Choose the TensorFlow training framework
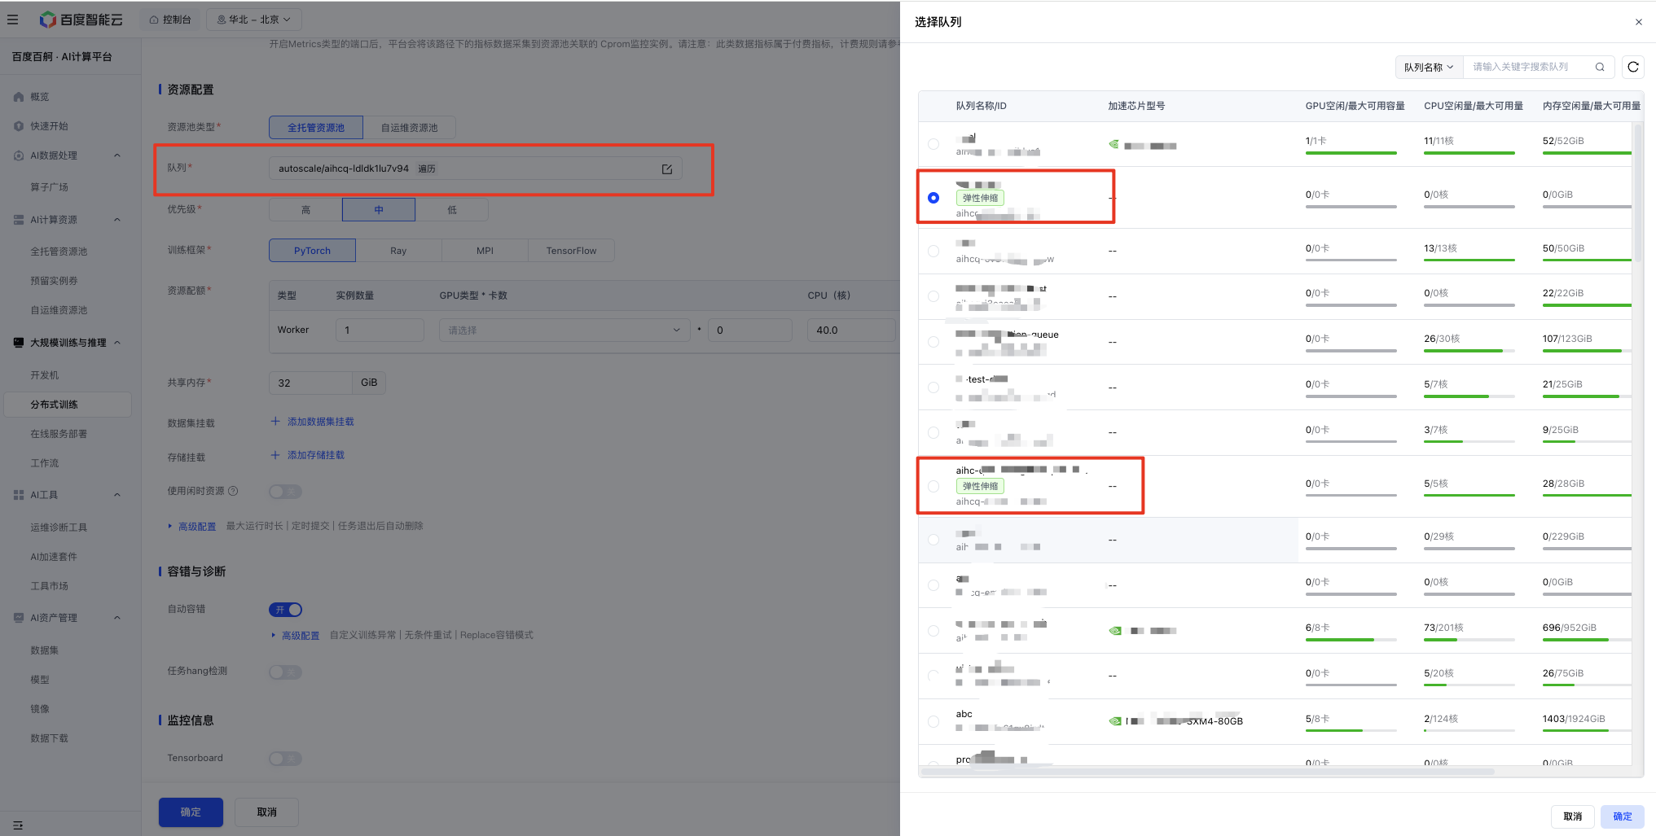The height and width of the screenshot is (836, 1656). click(x=572, y=251)
